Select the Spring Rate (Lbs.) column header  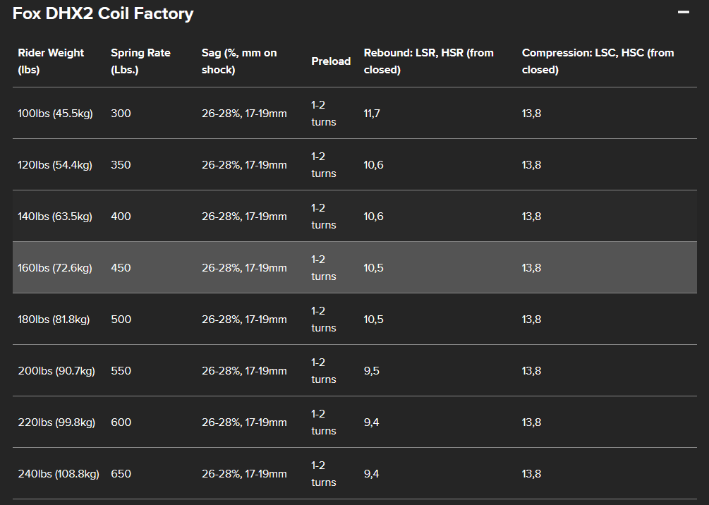pyautogui.click(x=140, y=61)
